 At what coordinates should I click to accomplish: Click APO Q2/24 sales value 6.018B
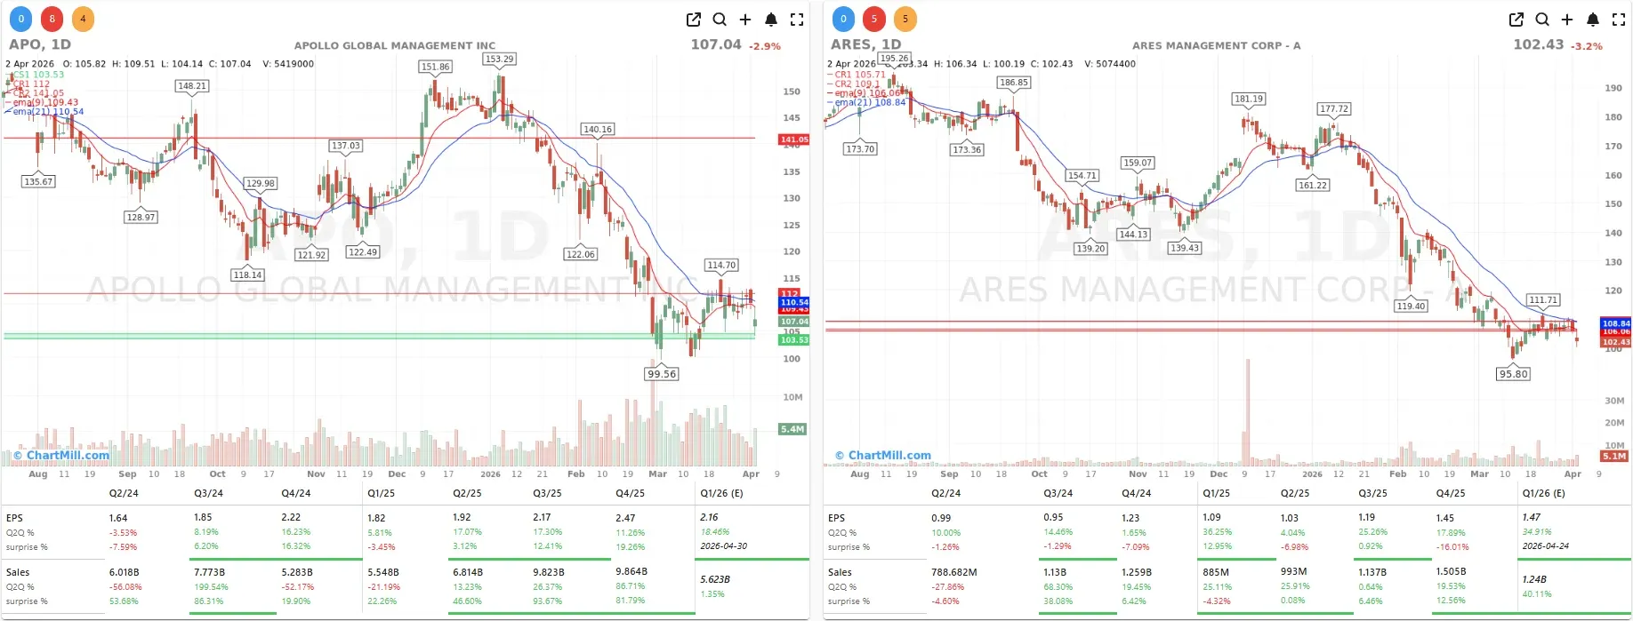coord(125,573)
